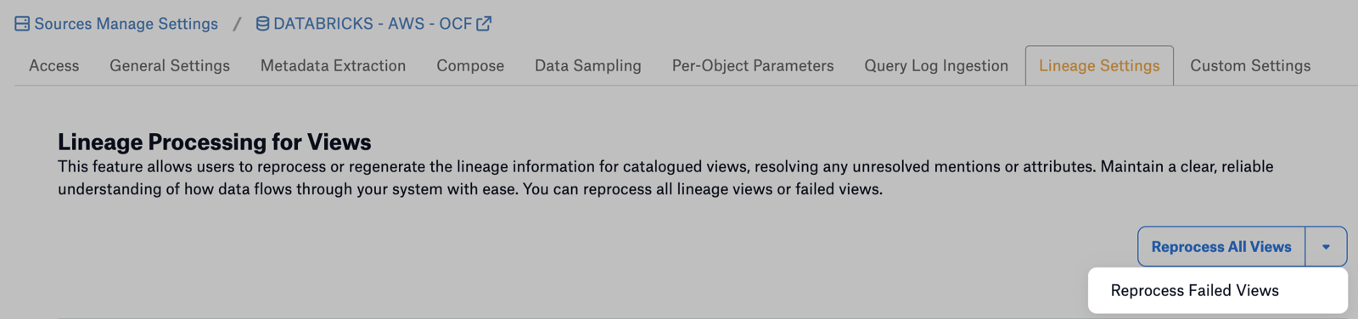The width and height of the screenshot is (1358, 319).
Task: Click the Lineage Processing for Views heading
Action: point(215,142)
